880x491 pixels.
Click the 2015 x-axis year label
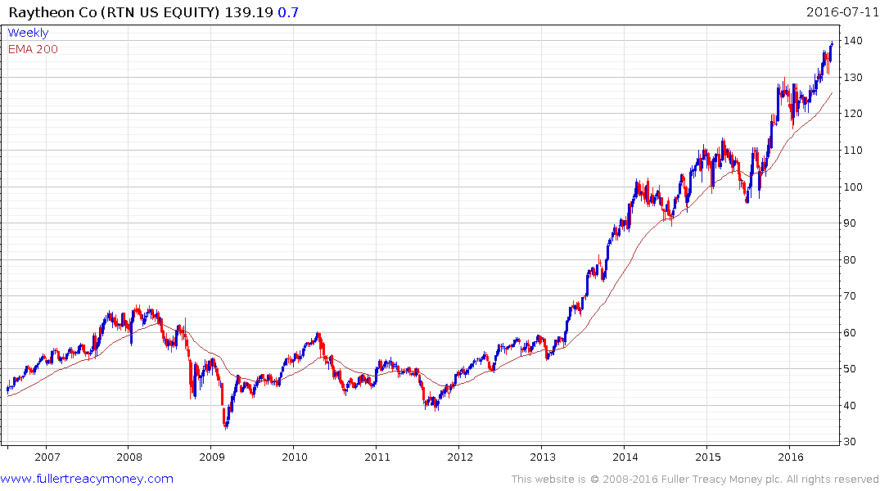708,457
